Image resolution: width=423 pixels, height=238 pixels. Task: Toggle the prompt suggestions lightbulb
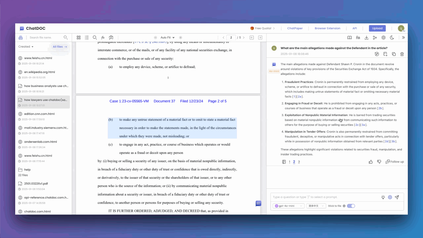[383, 197]
